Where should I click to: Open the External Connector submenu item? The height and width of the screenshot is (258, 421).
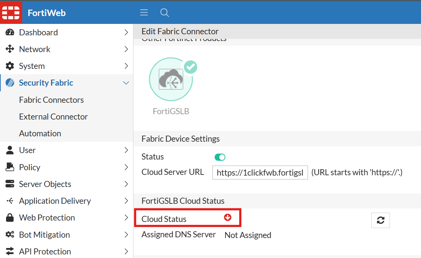click(53, 117)
